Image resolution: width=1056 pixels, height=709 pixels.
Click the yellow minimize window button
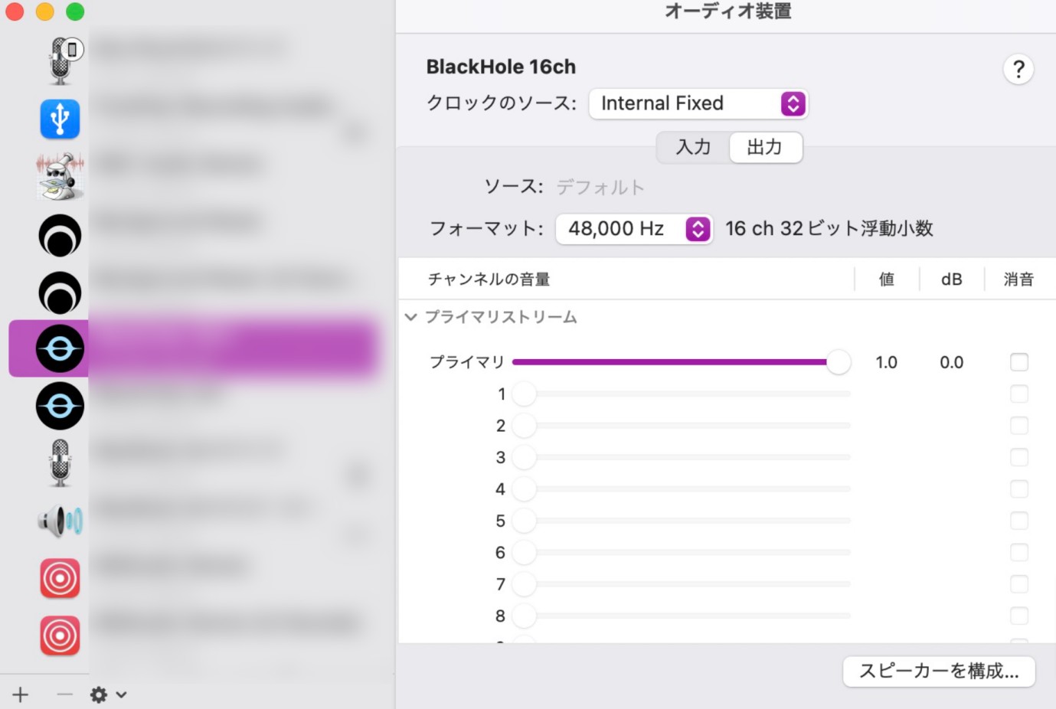45,11
